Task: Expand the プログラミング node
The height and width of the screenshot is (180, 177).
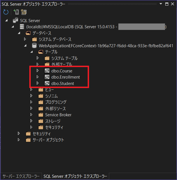Action: coord(31,102)
